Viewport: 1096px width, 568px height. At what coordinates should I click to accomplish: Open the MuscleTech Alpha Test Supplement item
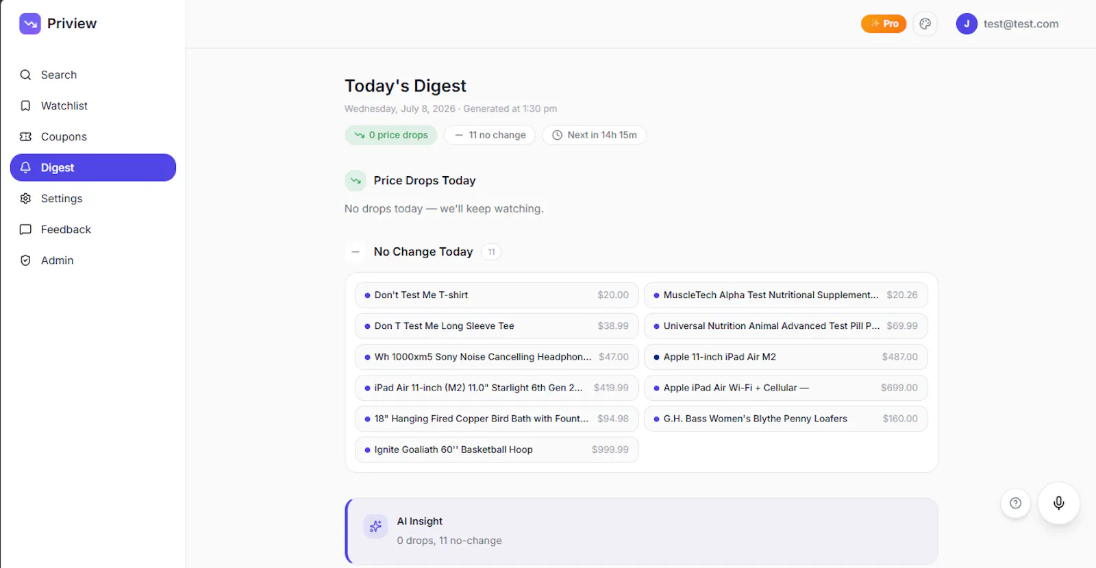(786, 295)
